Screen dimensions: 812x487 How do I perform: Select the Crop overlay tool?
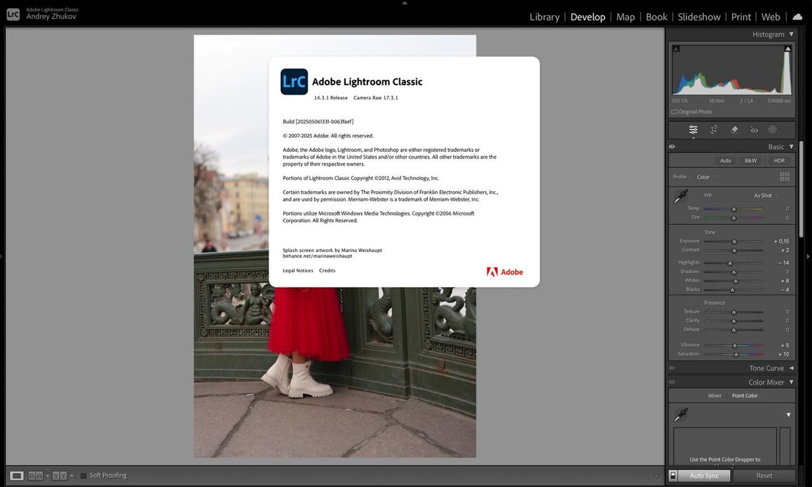point(714,130)
